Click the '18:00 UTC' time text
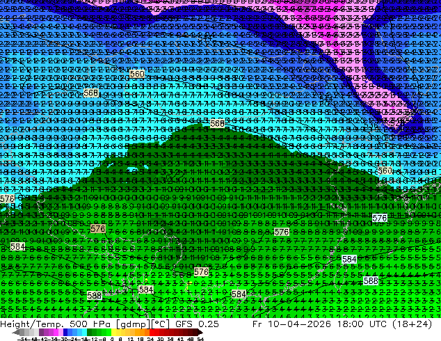This screenshot has width=441, height=341. pyautogui.click(x=362, y=324)
